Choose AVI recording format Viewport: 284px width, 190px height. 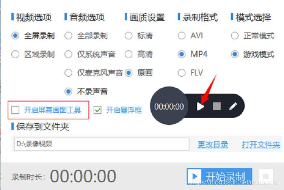point(181,36)
